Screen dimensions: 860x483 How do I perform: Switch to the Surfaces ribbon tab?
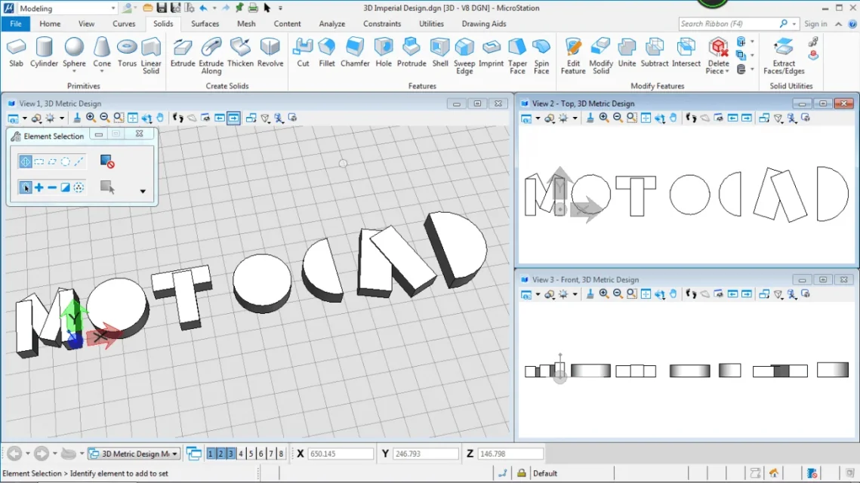point(205,23)
